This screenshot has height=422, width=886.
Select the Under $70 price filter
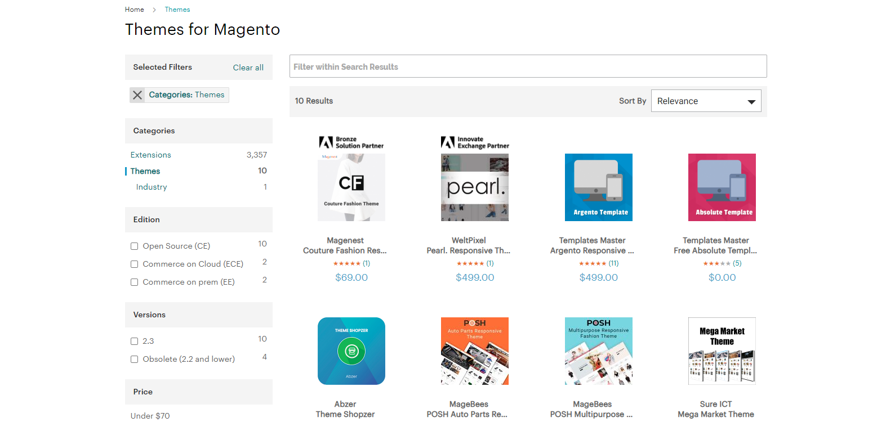(x=150, y=416)
